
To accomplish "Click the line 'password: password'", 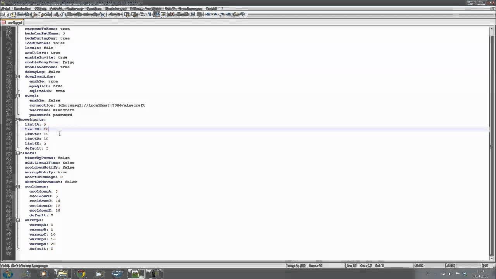I will coord(51,115).
